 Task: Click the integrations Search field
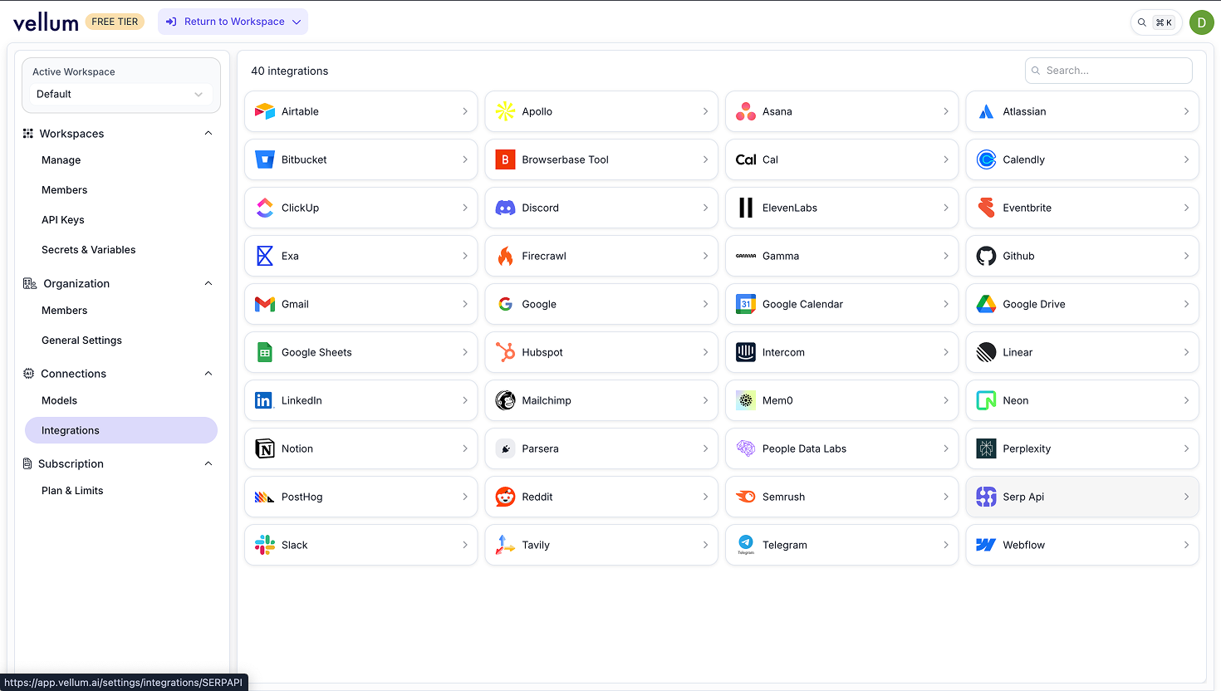click(x=1109, y=71)
